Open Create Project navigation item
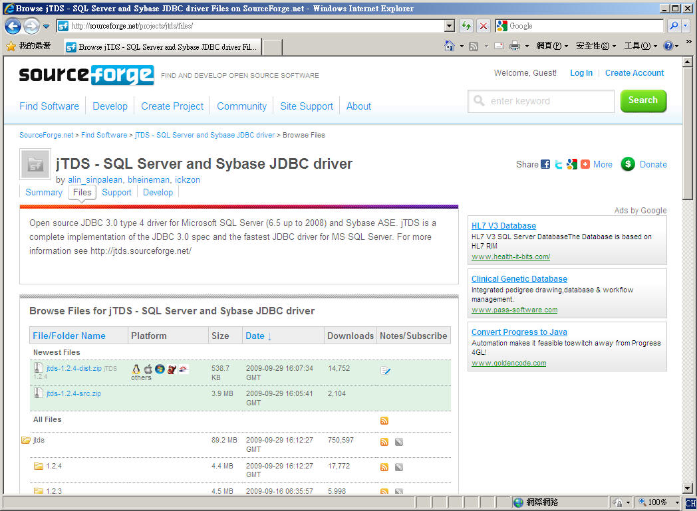The height and width of the screenshot is (511, 697). pyautogui.click(x=172, y=106)
